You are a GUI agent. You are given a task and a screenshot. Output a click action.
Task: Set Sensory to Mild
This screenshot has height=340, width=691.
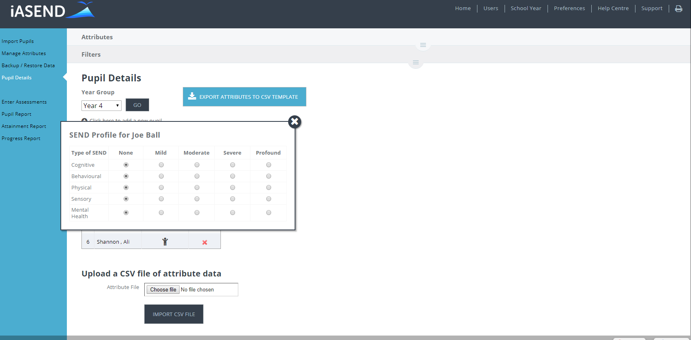[x=161, y=199]
